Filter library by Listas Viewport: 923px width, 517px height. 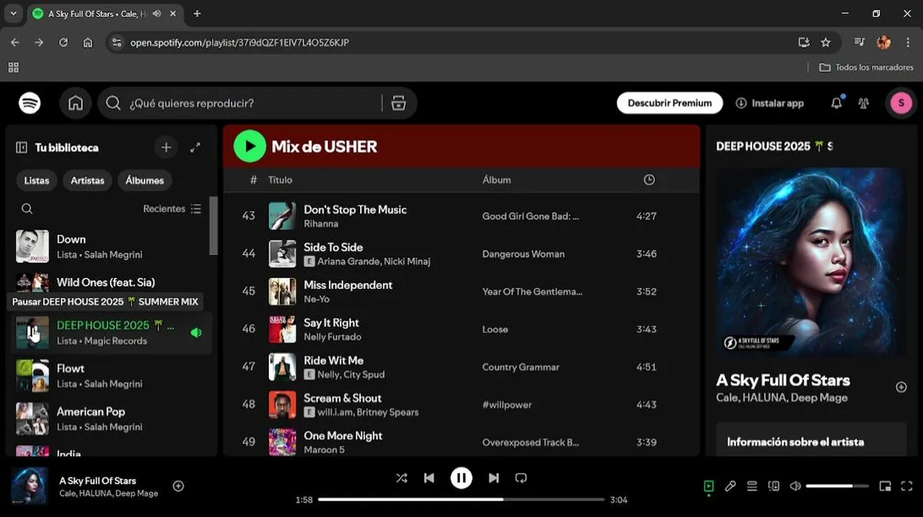click(x=37, y=180)
